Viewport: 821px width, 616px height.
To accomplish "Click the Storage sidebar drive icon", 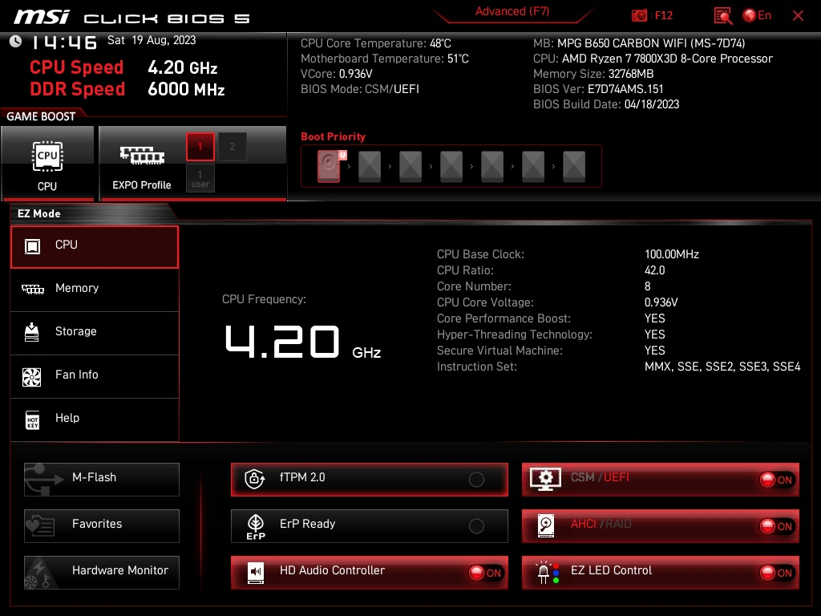I will point(32,332).
